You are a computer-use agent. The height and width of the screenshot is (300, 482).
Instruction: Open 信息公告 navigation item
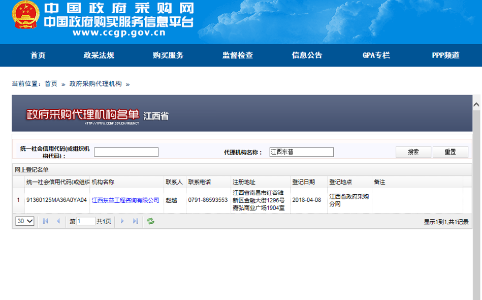tap(307, 55)
